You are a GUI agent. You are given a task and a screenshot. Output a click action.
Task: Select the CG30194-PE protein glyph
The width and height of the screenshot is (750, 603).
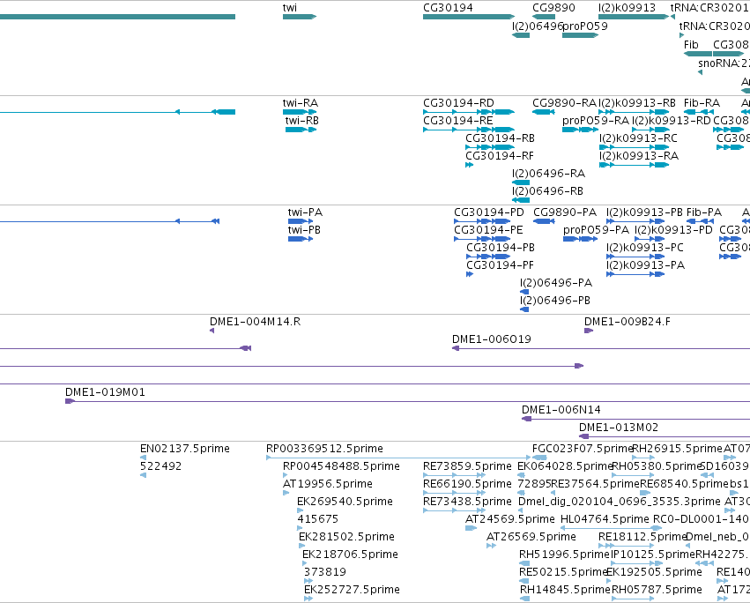[x=482, y=239]
